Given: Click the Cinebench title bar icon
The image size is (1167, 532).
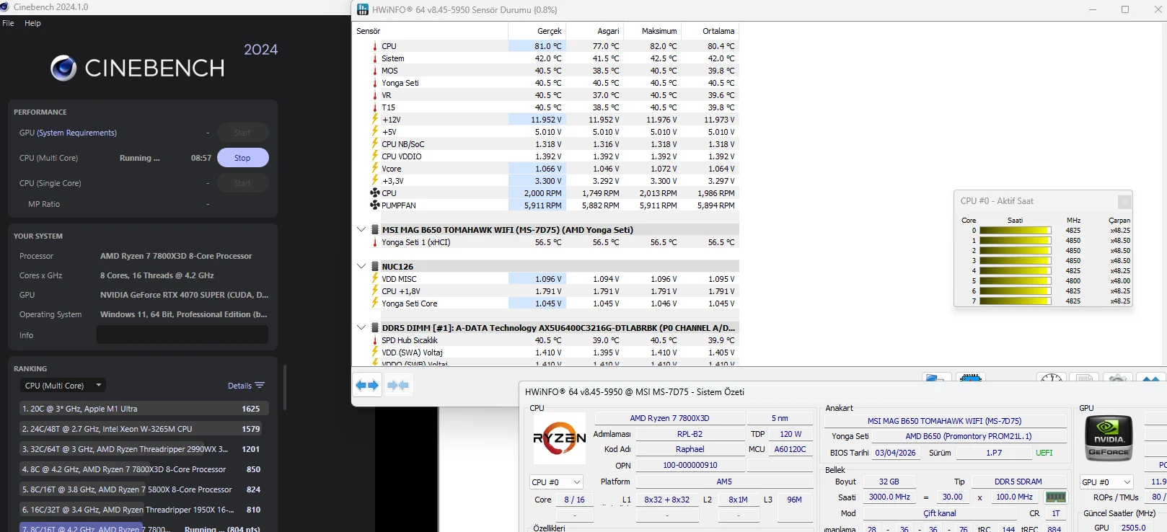Looking at the screenshot, I should click(5, 7).
